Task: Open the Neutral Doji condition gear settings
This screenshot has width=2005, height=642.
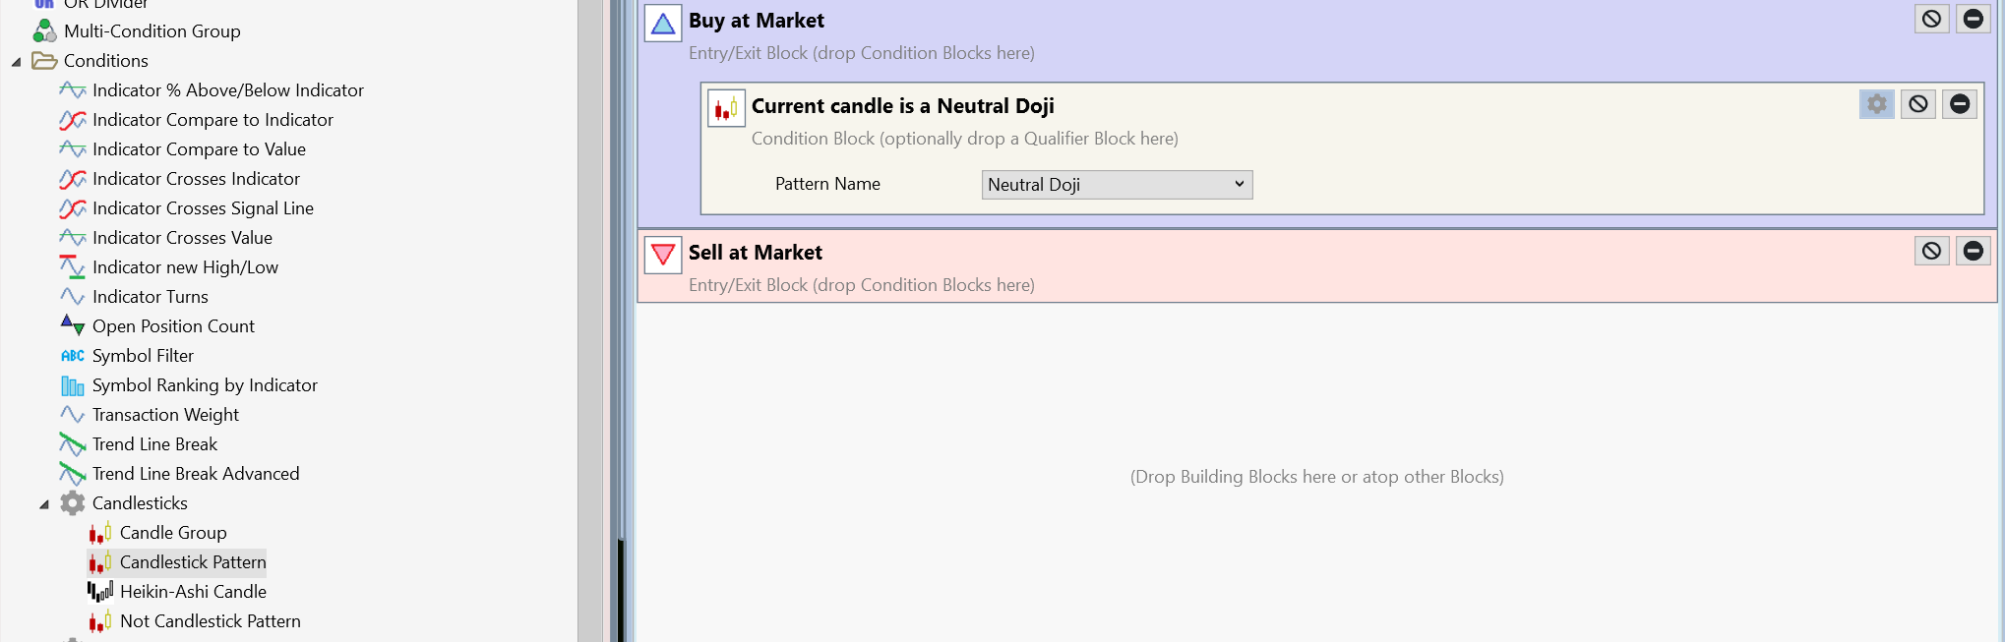Action: coord(1877,104)
